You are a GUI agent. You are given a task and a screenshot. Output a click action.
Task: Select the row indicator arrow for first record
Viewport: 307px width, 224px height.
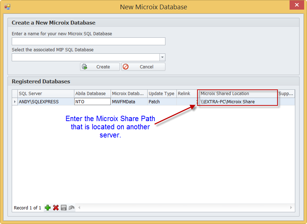(x=15, y=102)
